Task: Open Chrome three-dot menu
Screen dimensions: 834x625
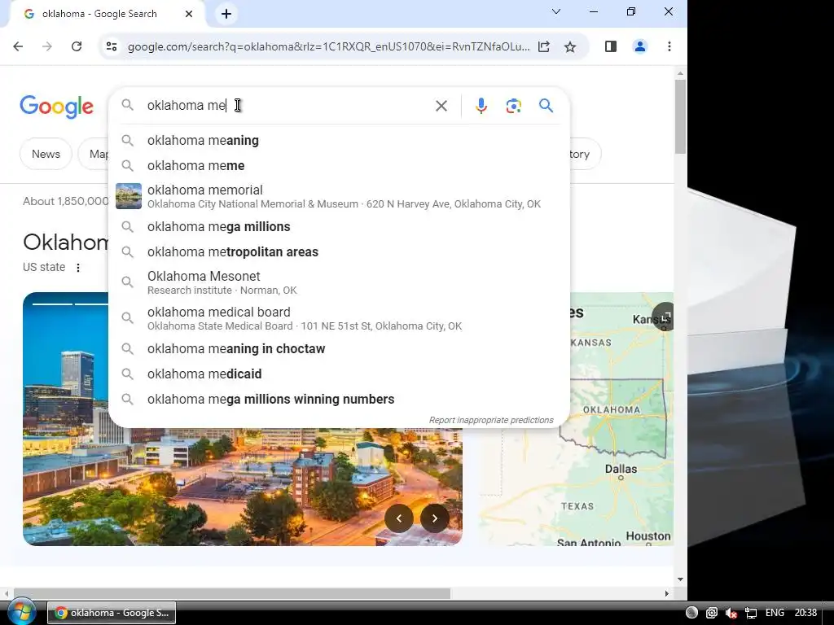Action: point(669,46)
